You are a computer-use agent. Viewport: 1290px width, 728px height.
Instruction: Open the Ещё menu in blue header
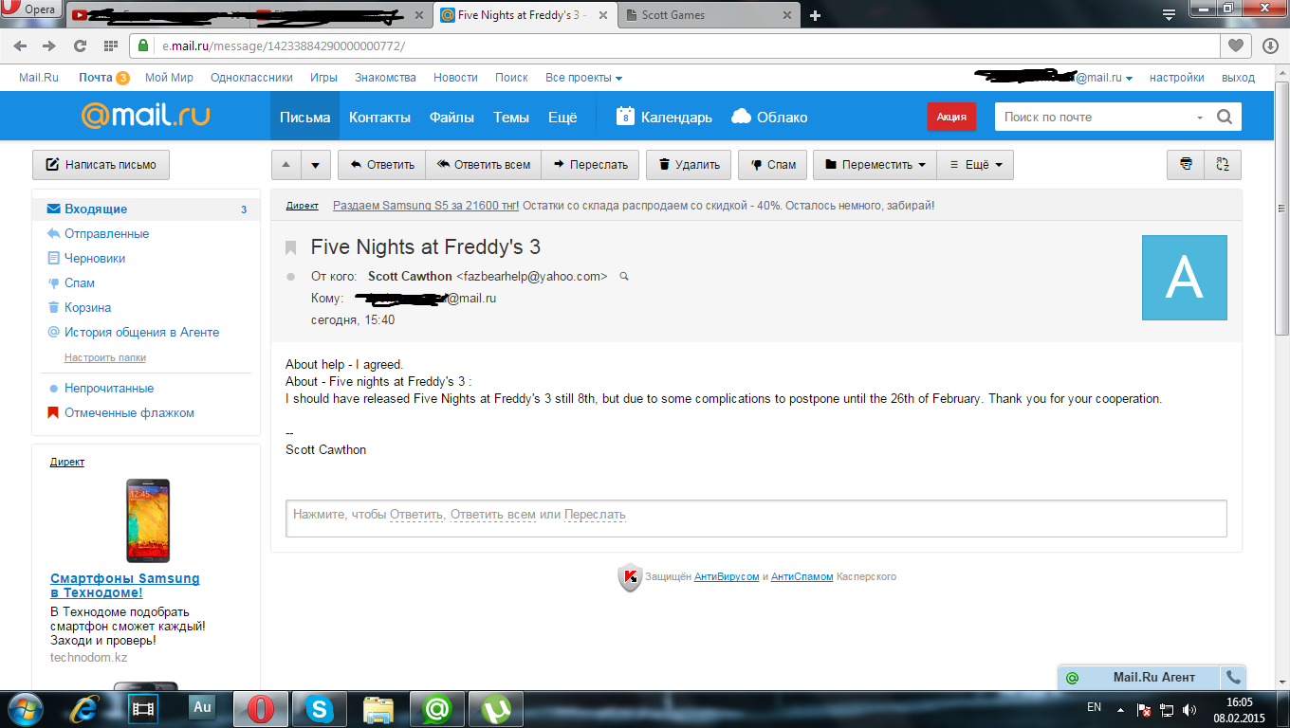pos(562,117)
